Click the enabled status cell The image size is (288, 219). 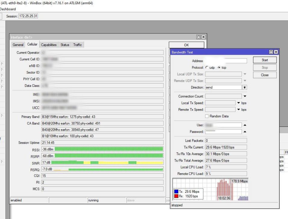pyautogui.click(x=29, y=200)
